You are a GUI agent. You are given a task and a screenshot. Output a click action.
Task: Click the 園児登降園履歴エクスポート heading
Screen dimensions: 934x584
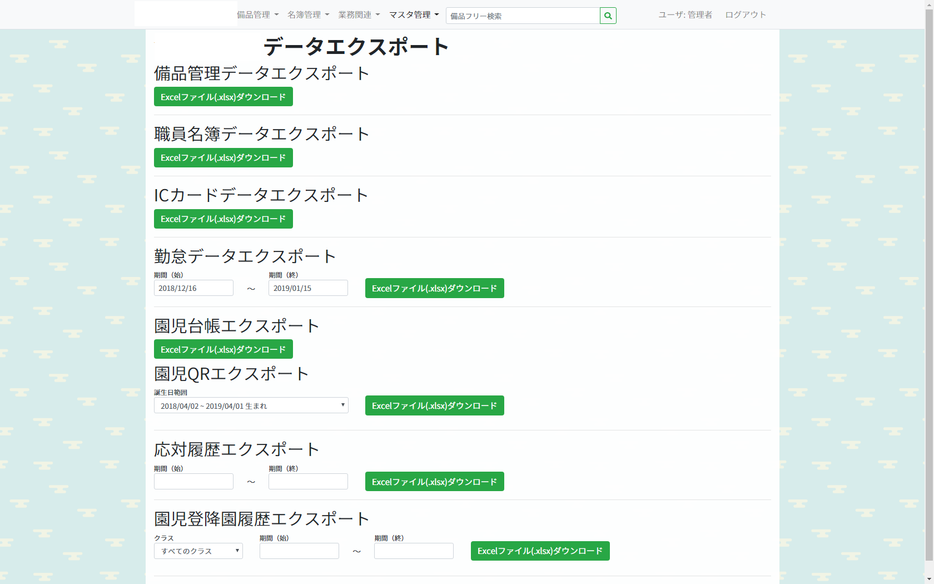point(262,519)
